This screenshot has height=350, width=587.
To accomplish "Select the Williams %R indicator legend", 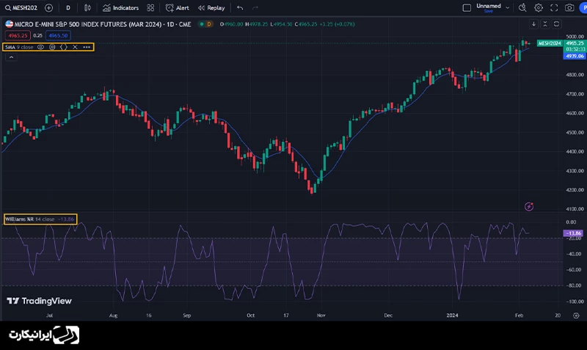I will tap(30, 219).
